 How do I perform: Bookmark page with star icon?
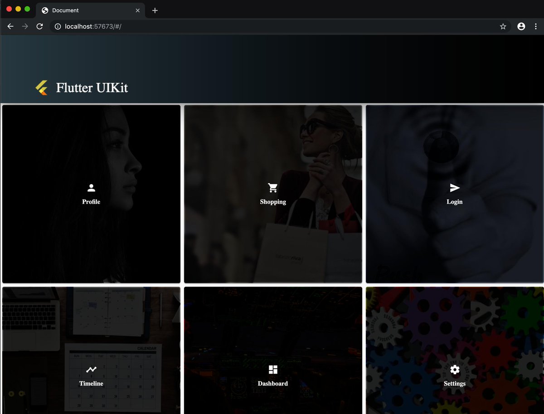(x=503, y=26)
